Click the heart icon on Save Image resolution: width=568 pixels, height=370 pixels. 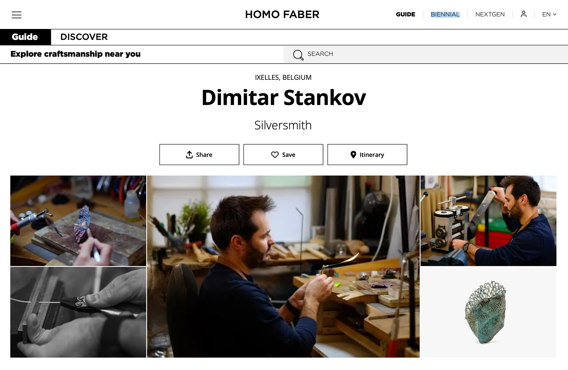pos(275,155)
